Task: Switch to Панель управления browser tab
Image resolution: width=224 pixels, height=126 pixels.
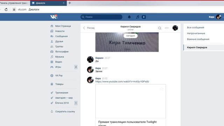Action: 15,3
